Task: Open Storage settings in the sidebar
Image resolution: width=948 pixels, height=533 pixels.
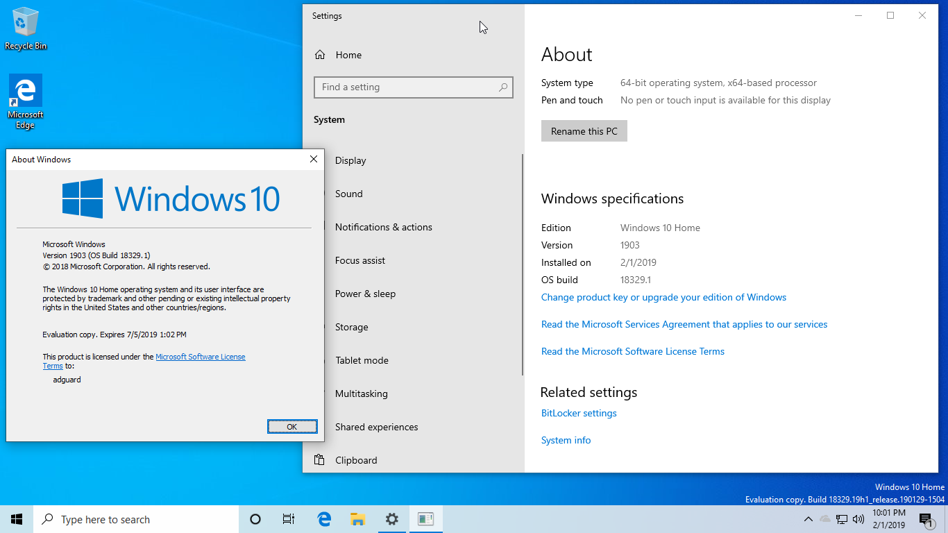Action: [352, 327]
